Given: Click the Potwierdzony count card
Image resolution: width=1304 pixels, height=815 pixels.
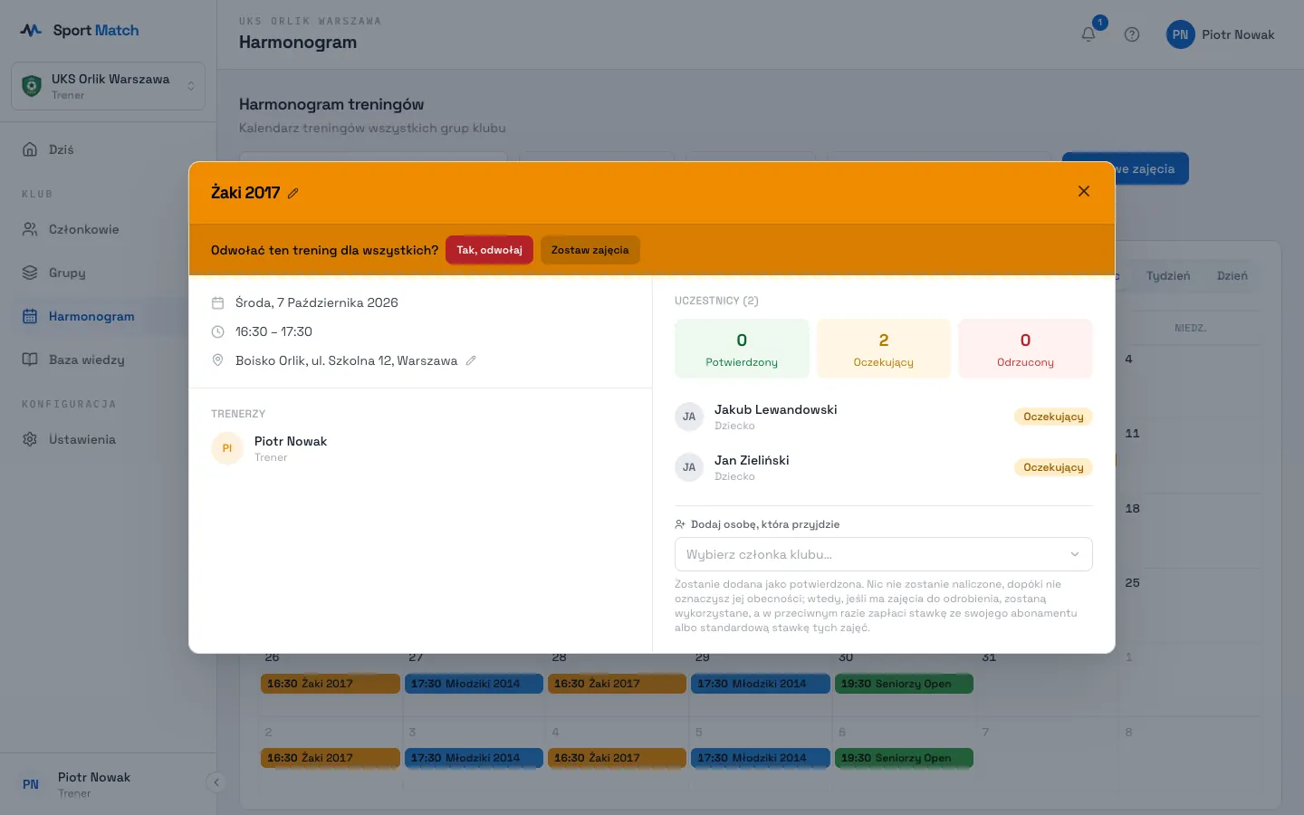Looking at the screenshot, I should pos(742,349).
